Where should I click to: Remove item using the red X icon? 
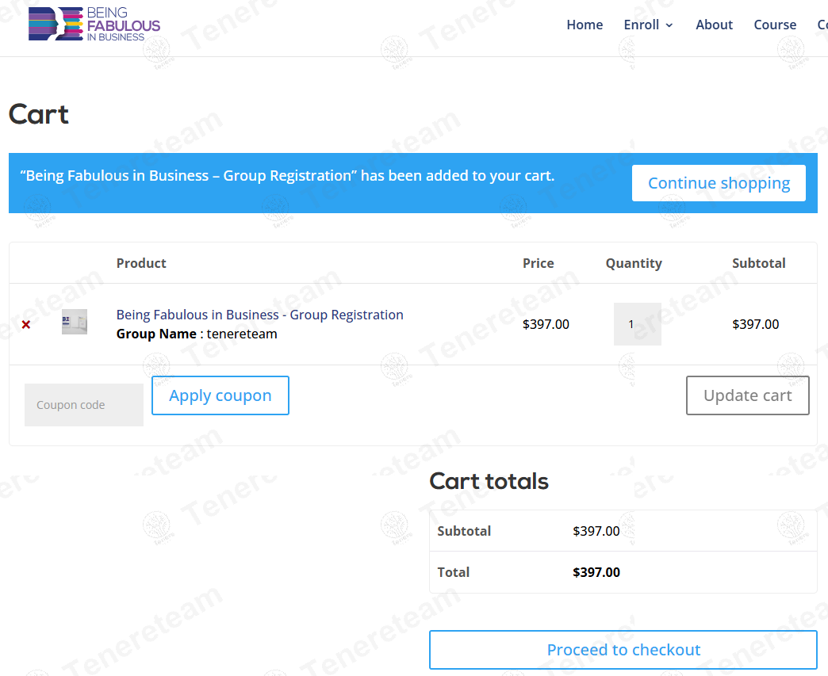pos(26,325)
